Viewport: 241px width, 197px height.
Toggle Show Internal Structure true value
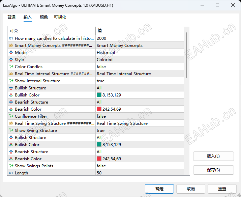[x=140, y=81]
